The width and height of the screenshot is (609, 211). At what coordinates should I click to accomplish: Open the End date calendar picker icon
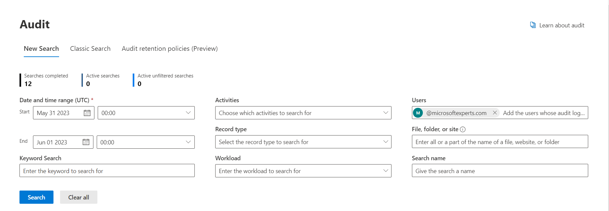[x=86, y=142]
